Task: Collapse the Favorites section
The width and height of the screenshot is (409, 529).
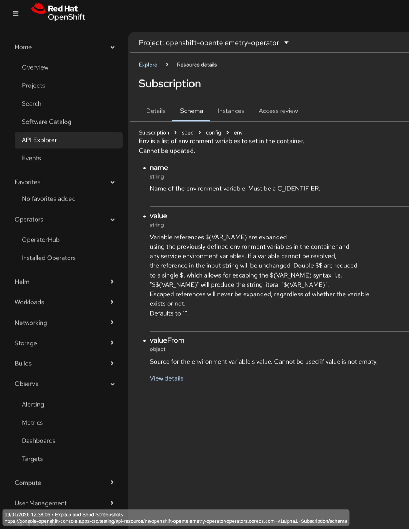Action: pos(65,182)
